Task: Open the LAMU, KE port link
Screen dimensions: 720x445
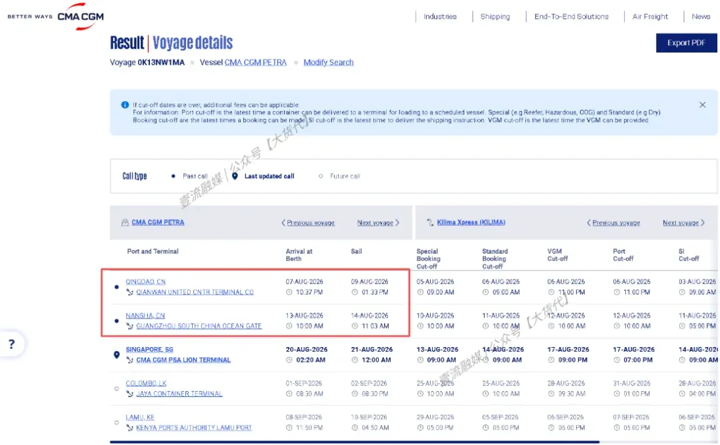Action: tap(140, 417)
